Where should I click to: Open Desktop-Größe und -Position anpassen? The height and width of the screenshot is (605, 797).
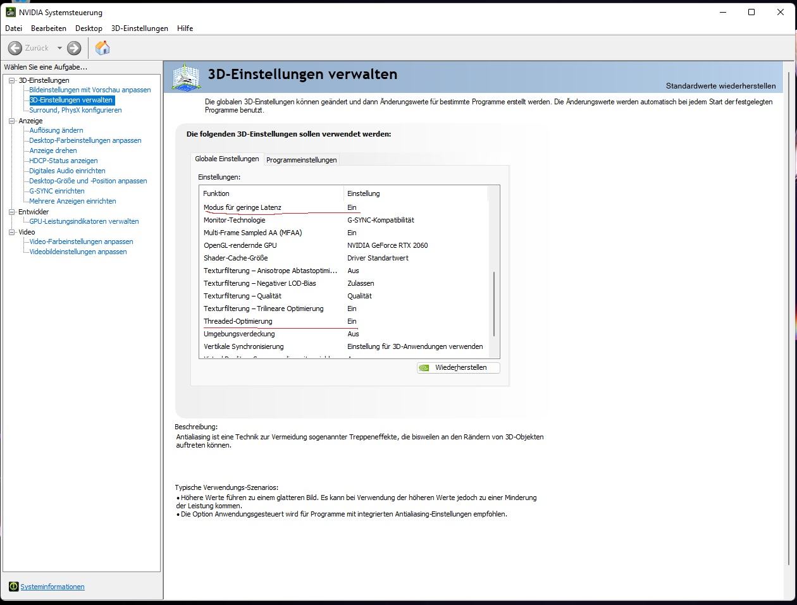pyautogui.click(x=88, y=181)
